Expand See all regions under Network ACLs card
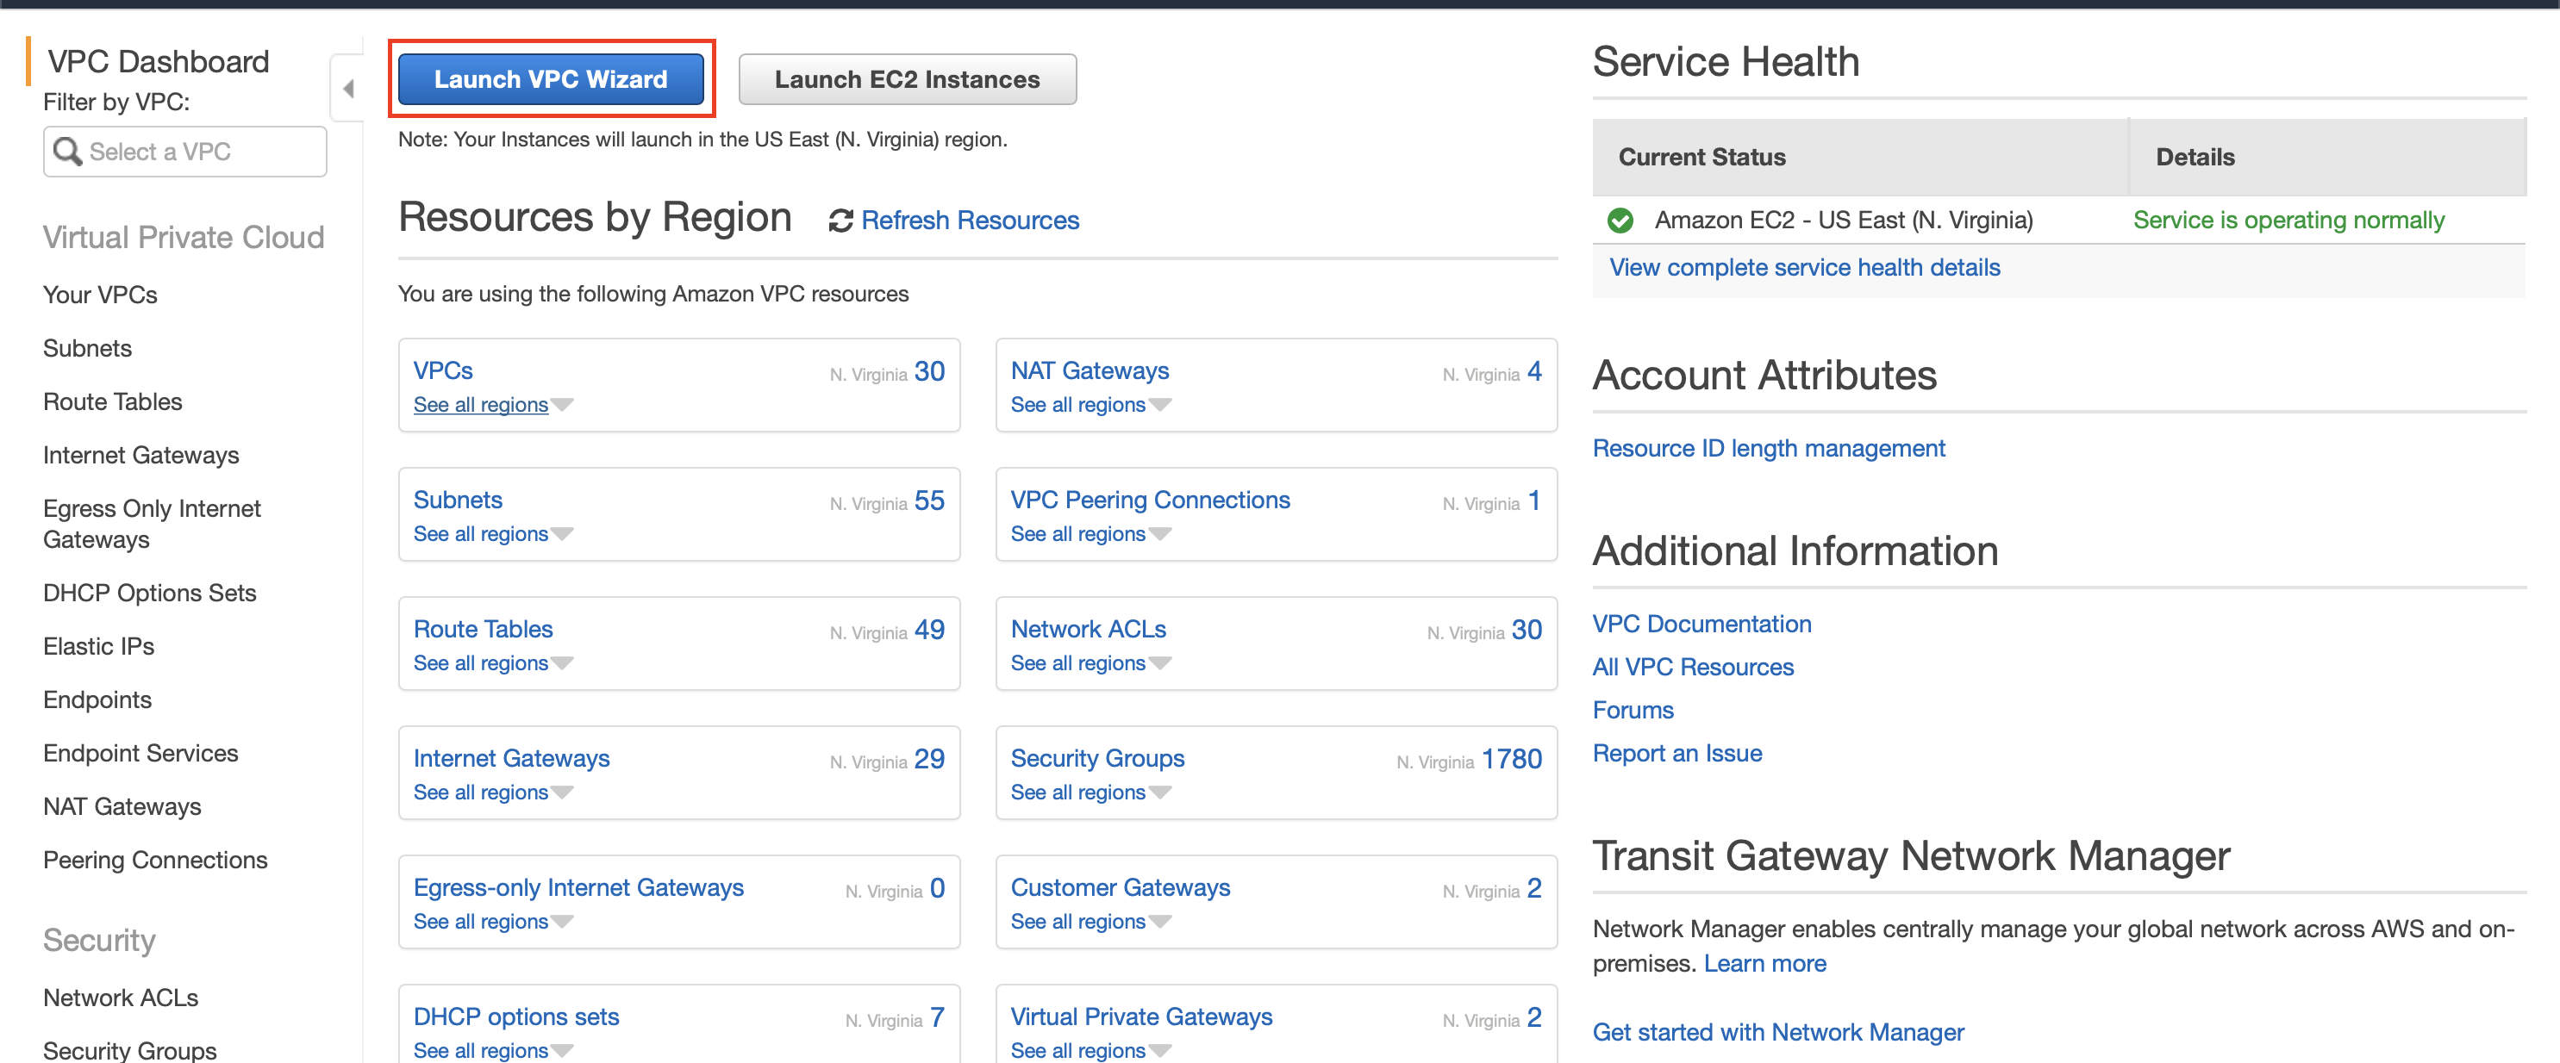The width and height of the screenshot is (2560, 1063). pyautogui.click(x=1090, y=663)
